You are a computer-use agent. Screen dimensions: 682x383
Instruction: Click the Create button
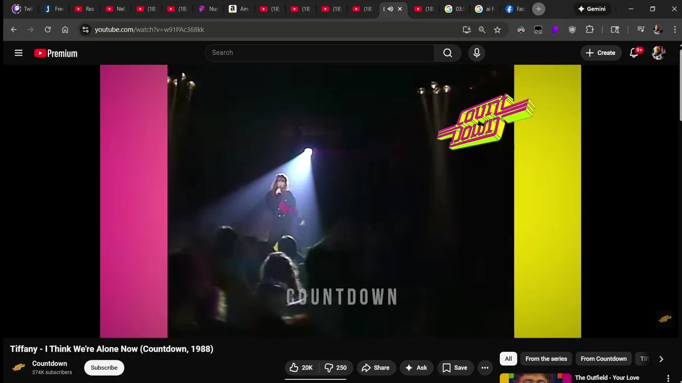coord(600,53)
